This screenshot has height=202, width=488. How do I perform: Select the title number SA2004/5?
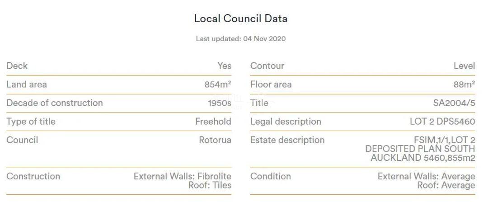pyautogui.click(x=454, y=103)
